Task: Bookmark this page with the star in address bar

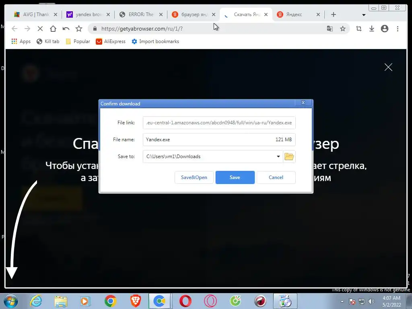Action: pyautogui.click(x=343, y=29)
